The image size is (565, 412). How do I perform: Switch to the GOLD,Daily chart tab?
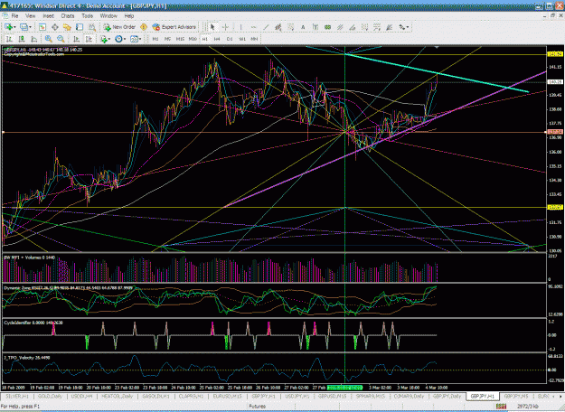click(x=50, y=396)
